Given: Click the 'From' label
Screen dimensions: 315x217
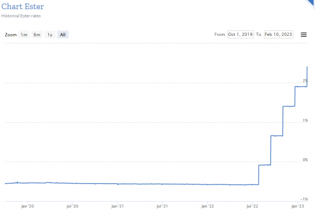Looking at the screenshot, I should (219, 34).
